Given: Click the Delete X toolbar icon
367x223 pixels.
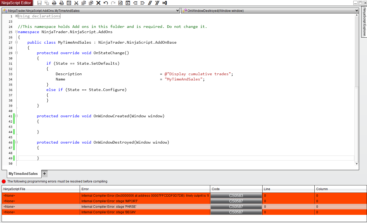Looking at the screenshot, I should point(98,3).
